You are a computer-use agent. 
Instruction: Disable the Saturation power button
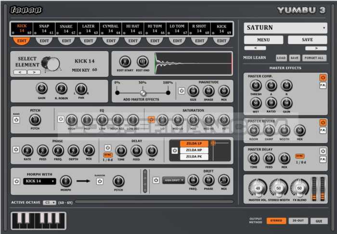pos(151,120)
